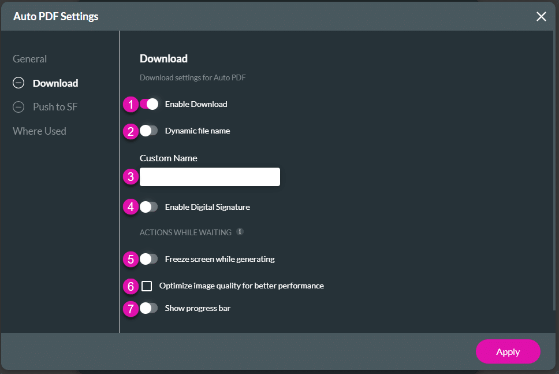559x374 pixels.
Task: Open the Where Used section
Action: point(39,131)
